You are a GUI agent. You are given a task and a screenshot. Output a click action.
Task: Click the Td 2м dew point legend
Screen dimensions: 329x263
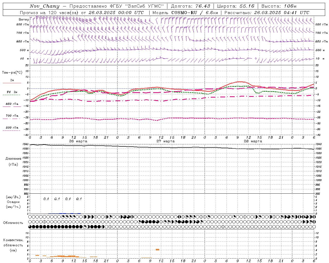[x=12, y=92]
